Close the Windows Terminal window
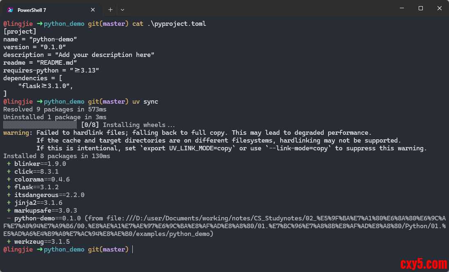The width and height of the screenshot is (449, 272). click(x=439, y=8)
